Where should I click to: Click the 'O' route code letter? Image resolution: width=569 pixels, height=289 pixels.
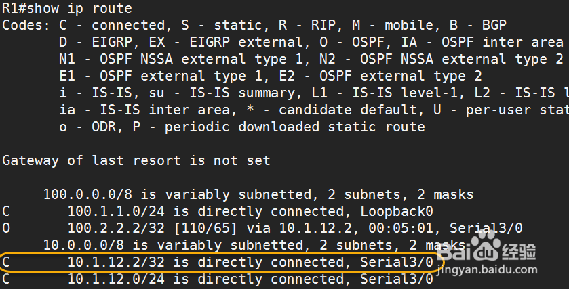tap(6, 228)
